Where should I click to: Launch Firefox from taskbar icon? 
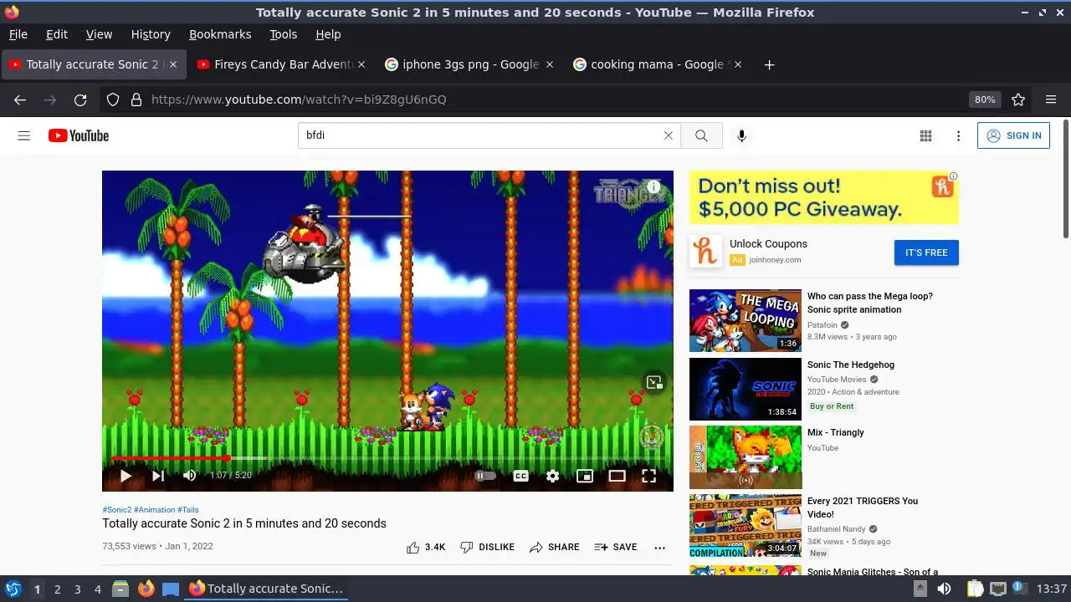pyautogui.click(x=146, y=589)
